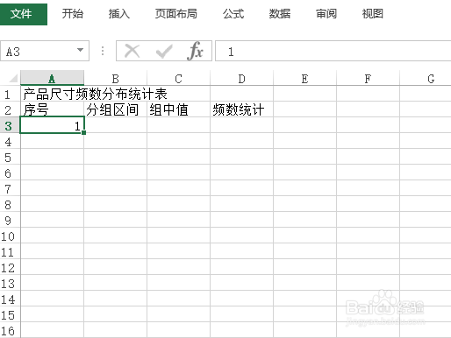Open the 公式 ribbon tab
Image resolution: width=451 pixels, height=338 pixels.
(x=233, y=14)
